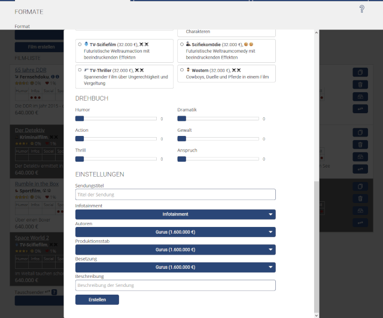Click the Erstellen button
The image size is (383, 318).
click(97, 299)
